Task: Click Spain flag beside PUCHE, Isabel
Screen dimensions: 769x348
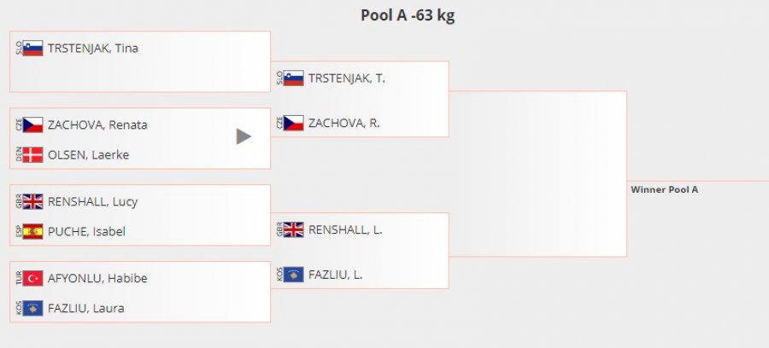Action: click(x=32, y=231)
